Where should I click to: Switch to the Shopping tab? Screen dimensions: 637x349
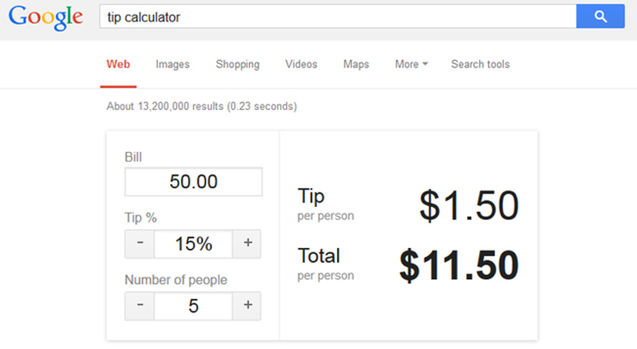238,64
